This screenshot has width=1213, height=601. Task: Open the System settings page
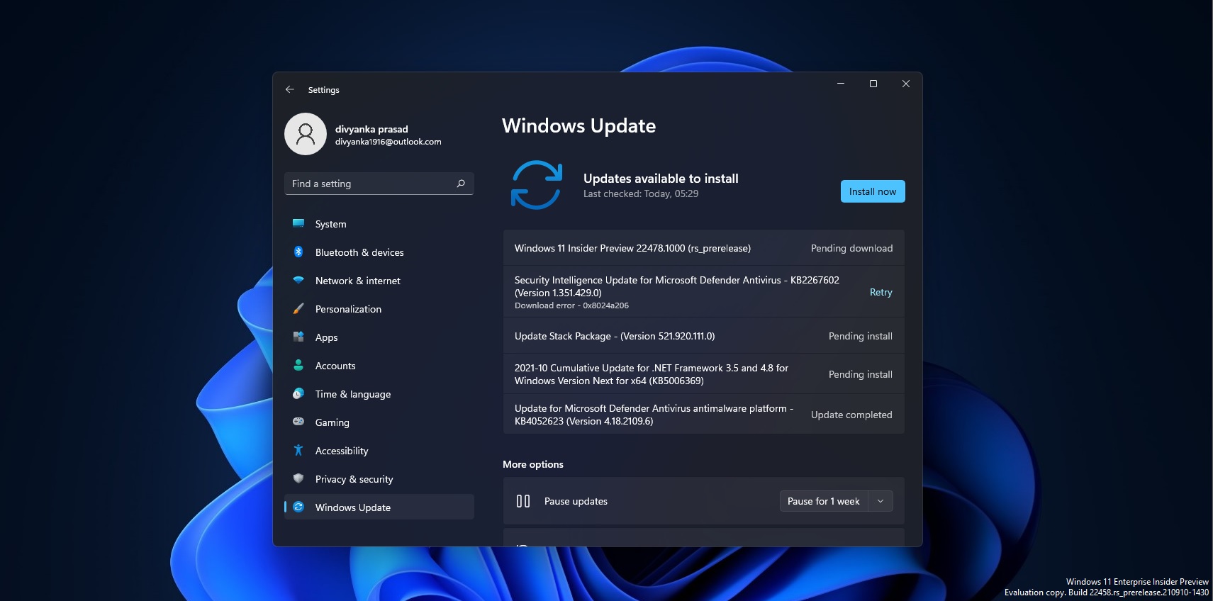pyautogui.click(x=379, y=224)
